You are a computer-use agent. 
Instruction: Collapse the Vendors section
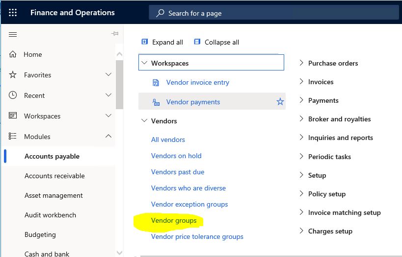point(145,120)
